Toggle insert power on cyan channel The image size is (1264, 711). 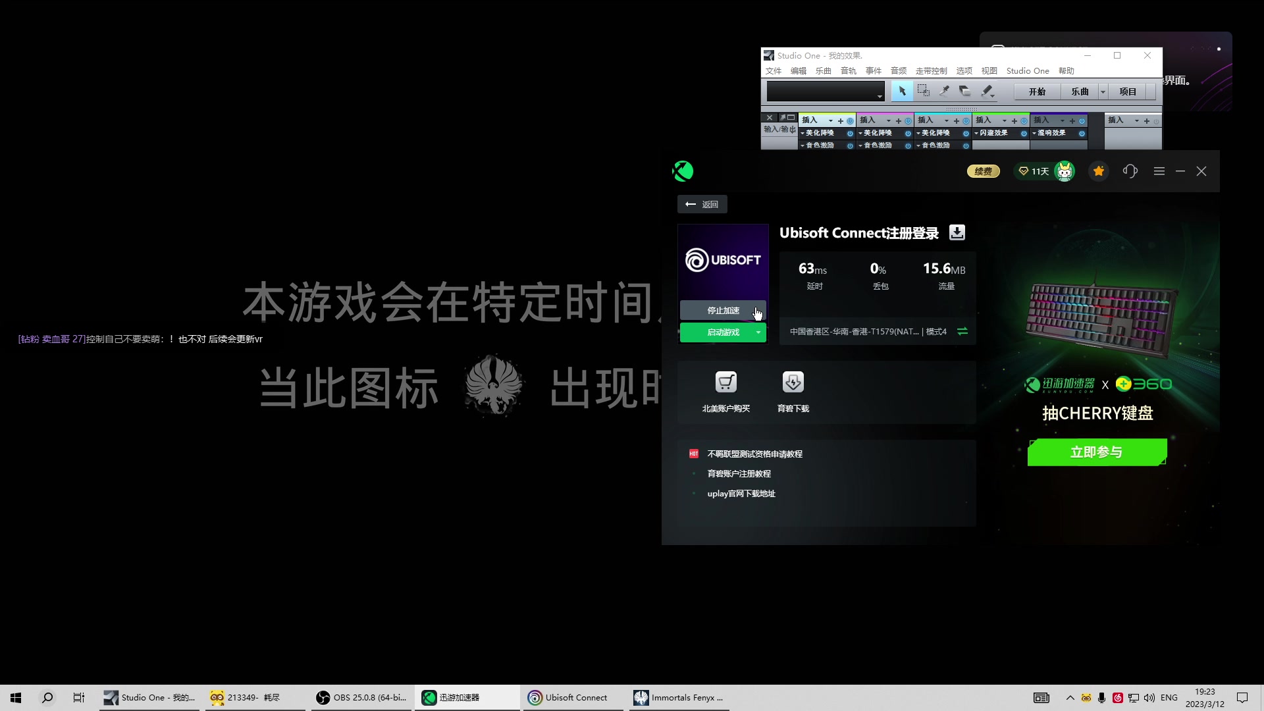tap(966, 121)
